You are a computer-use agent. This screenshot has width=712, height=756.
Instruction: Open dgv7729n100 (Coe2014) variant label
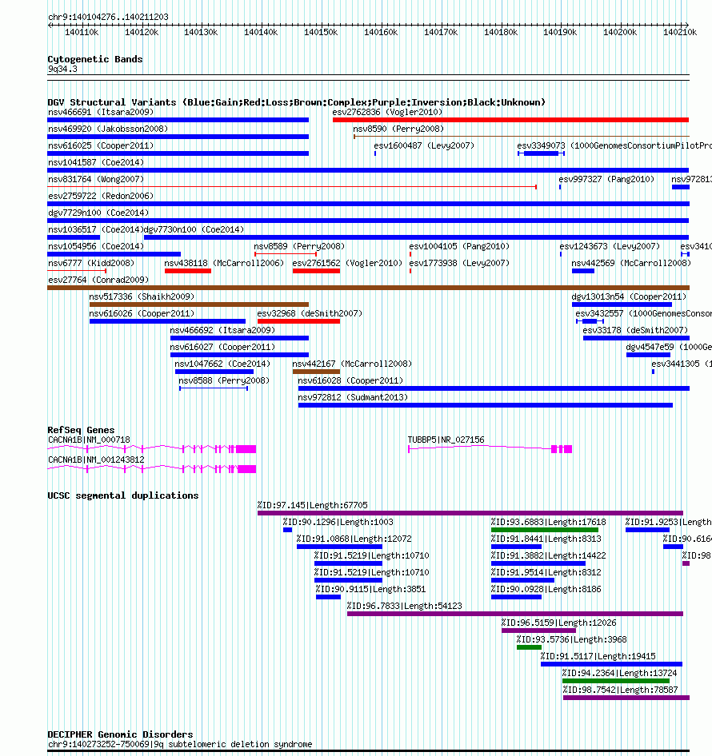[98, 213]
